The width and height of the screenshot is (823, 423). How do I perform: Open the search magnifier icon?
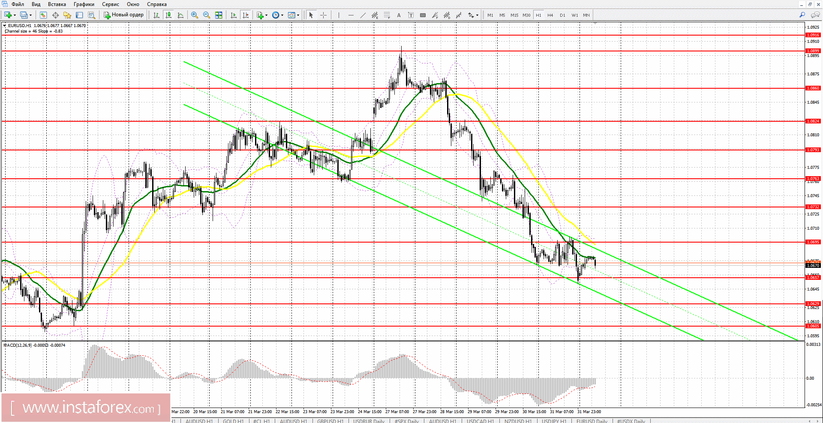point(802,15)
